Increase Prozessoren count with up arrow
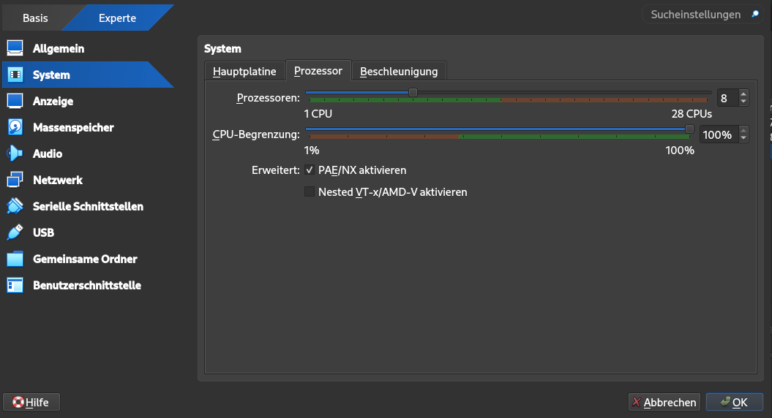The height and width of the screenshot is (418, 772). click(x=743, y=94)
